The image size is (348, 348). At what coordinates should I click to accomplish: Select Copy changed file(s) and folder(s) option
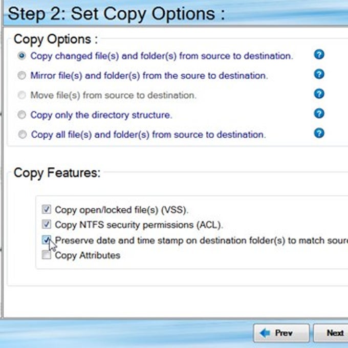(21, 56)
